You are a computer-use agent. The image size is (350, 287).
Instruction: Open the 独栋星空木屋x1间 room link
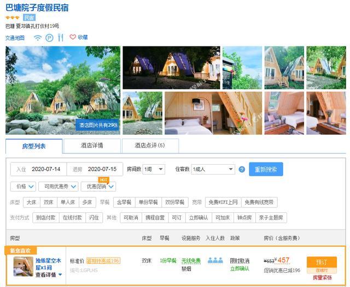point(48,264)
